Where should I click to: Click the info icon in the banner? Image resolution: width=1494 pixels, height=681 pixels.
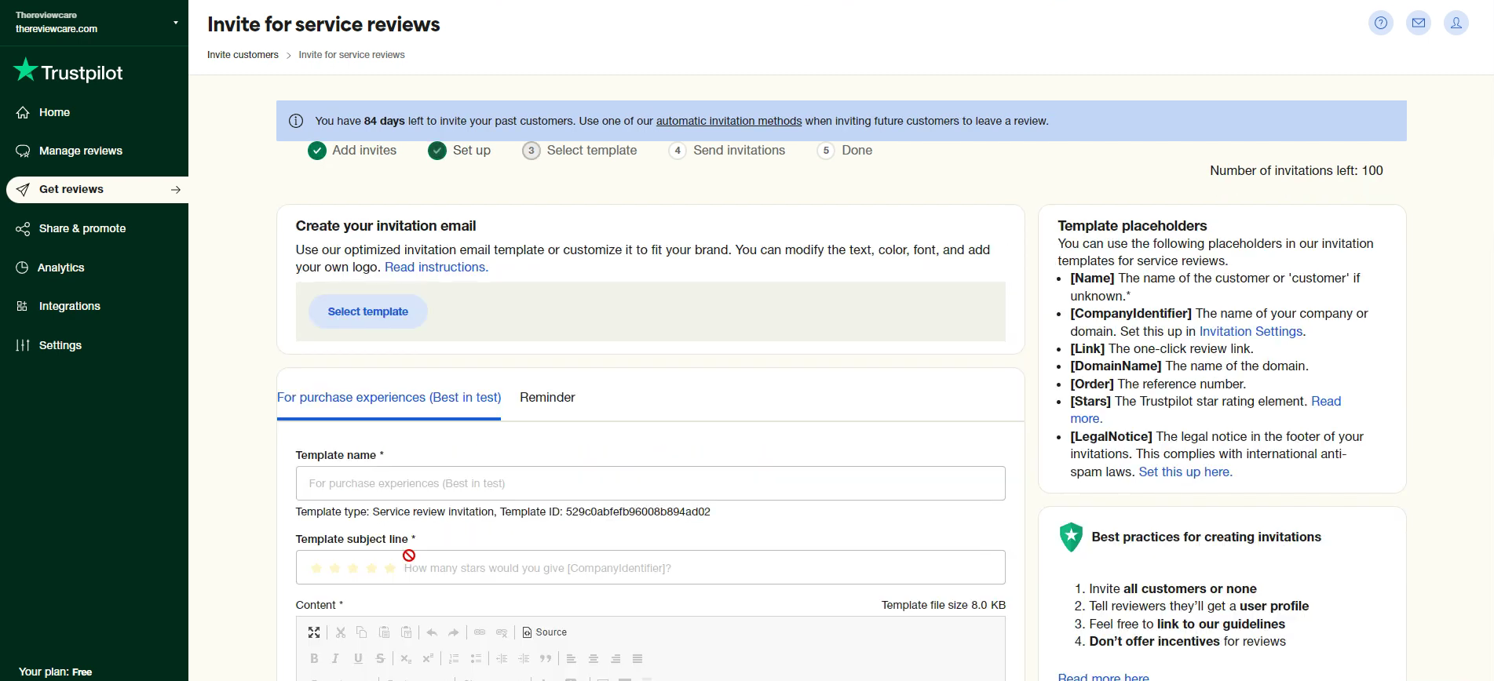(x=296, y=121)
